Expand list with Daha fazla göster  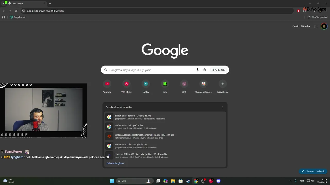pyautogui.click(x=115, y=163)
